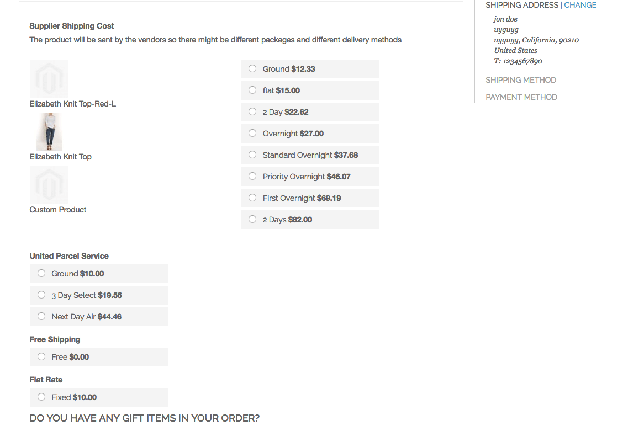Open the Payment Method step in sidebar
Screen dimensions: 623x426
click(x=521, y=97)
